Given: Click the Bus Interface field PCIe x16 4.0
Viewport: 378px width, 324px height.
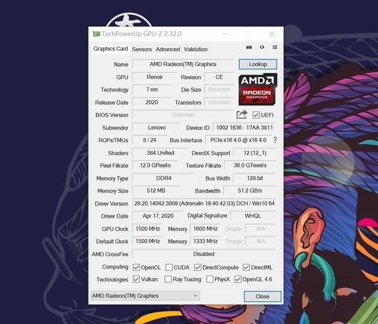Looking at the screenshot, I should click(238, 140).
